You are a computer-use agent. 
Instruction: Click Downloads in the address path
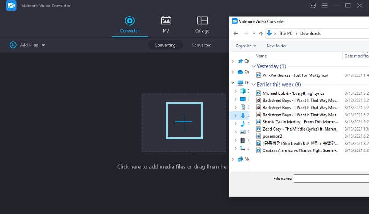coord(310,34)
